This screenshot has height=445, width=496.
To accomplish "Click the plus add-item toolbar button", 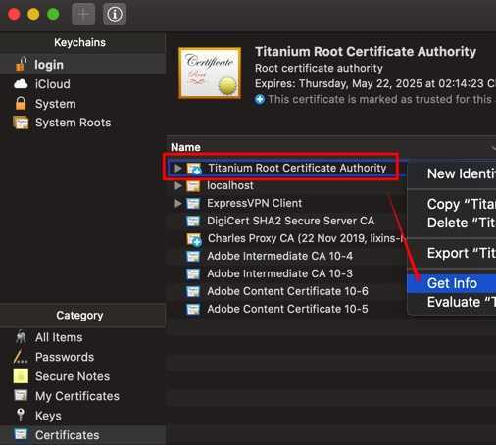I will coord(83,14).
